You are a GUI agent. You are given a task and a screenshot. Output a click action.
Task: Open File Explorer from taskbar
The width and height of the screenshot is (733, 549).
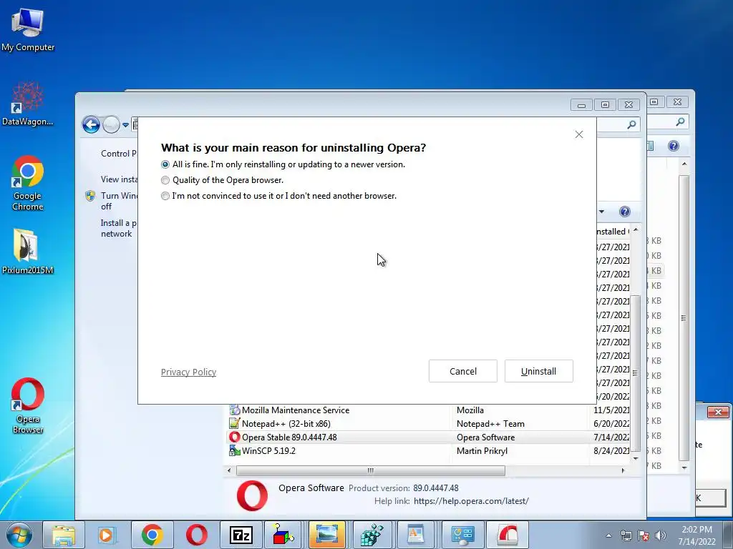64,535
